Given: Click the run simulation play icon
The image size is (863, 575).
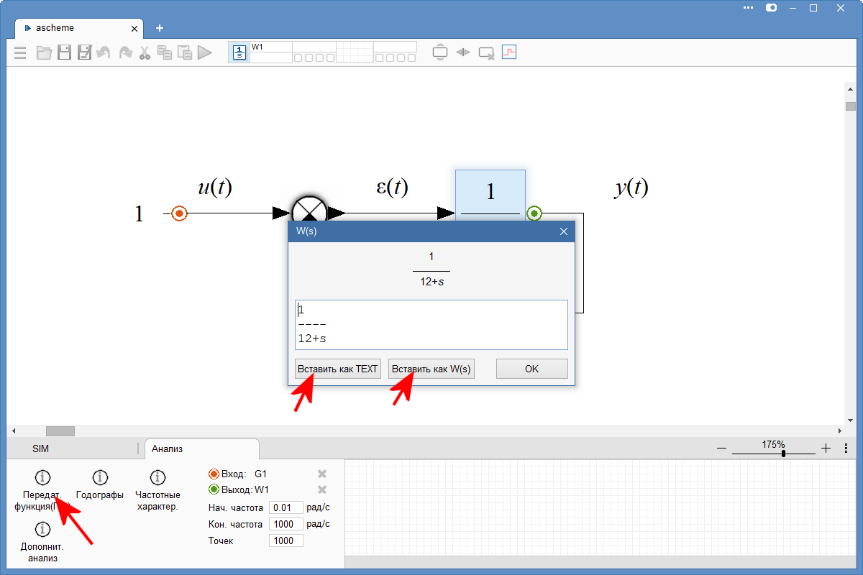Looking at the screenshot, I should 205,52.
